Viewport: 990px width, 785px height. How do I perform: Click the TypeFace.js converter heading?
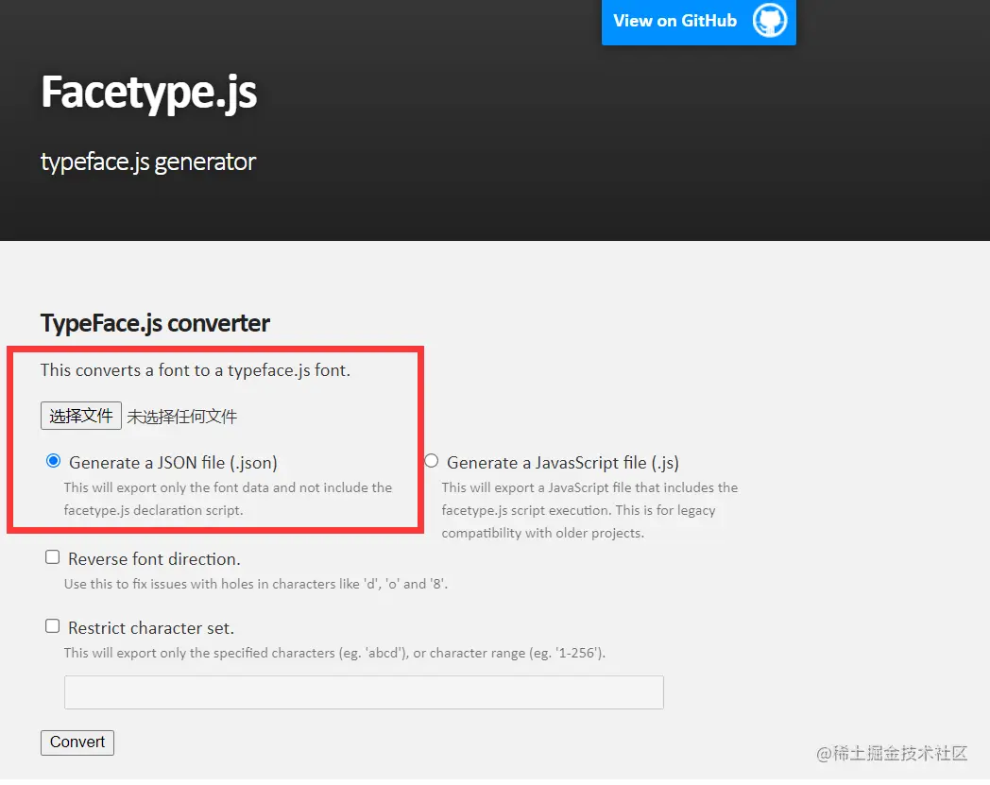point(155,323)
